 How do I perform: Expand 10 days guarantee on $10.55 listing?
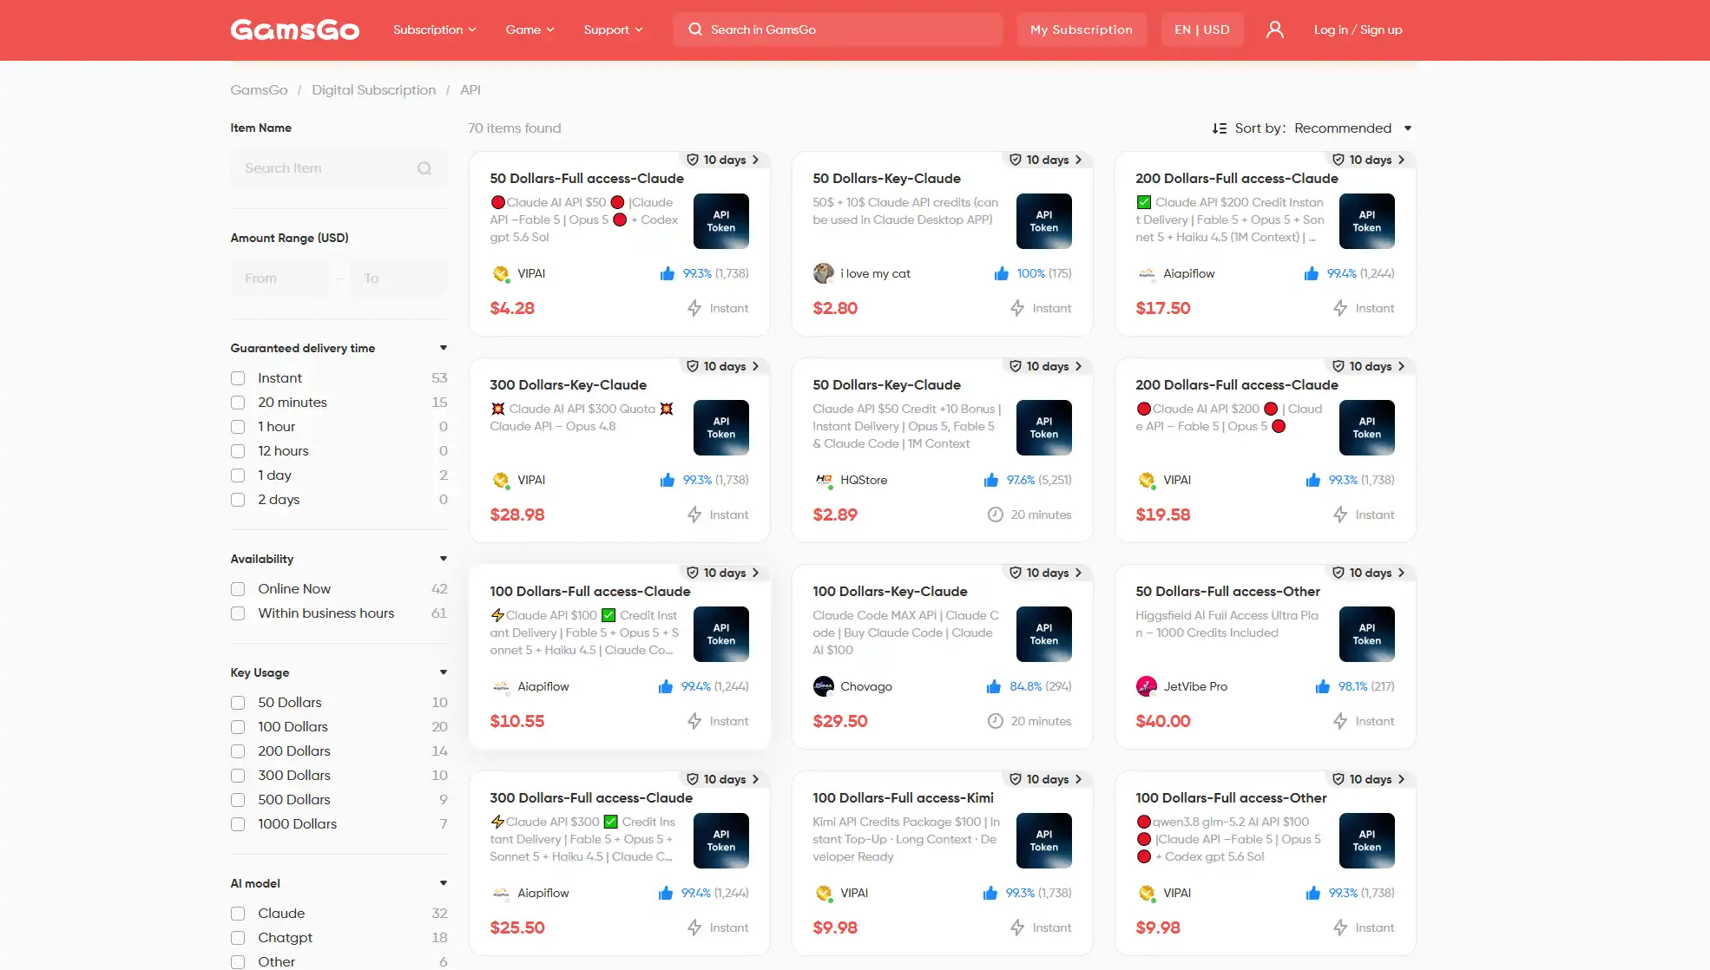tap(724, 573)
